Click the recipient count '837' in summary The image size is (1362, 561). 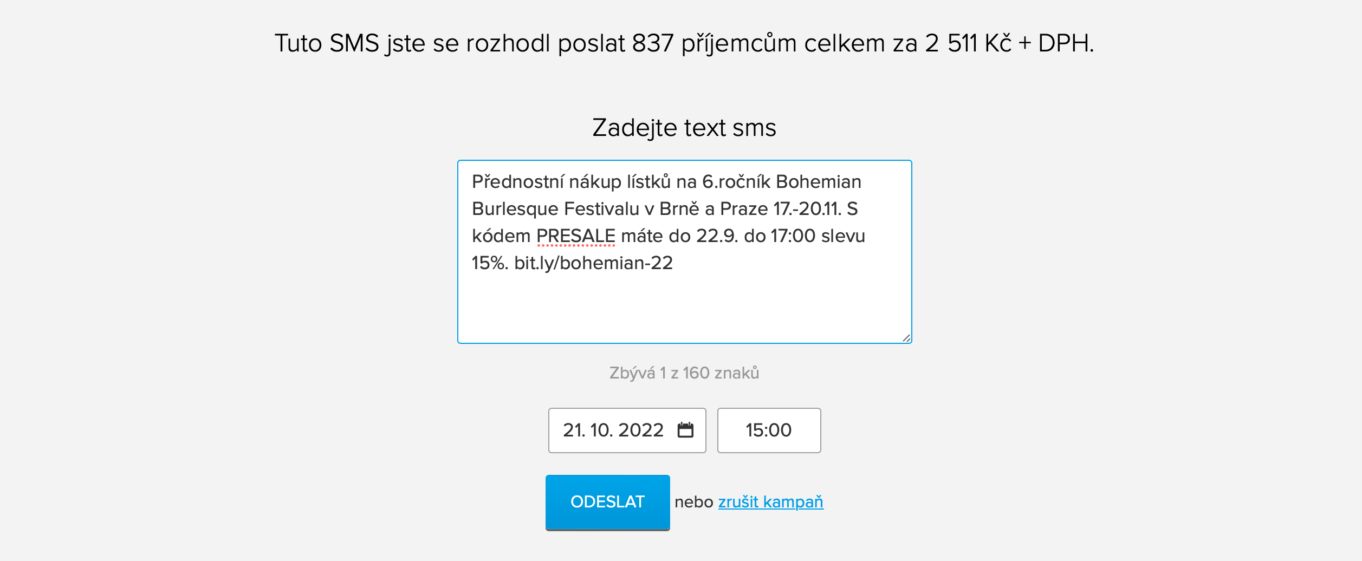(652, 43)
